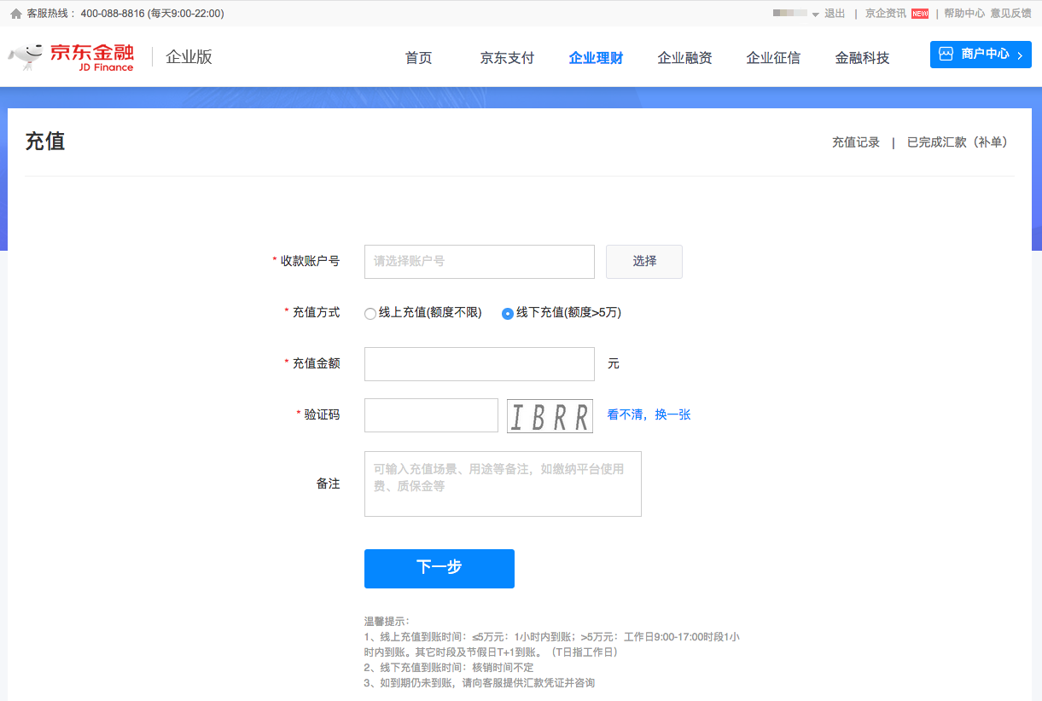Log out via 退出 link
This screenshot has width=1042, height=701.
tap(835, 14)
